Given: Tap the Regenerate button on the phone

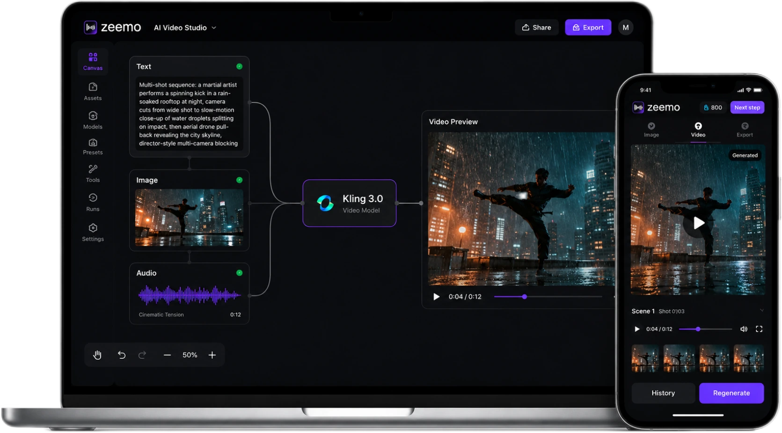Looking at the screenshot, I should (x=731, y=393).
